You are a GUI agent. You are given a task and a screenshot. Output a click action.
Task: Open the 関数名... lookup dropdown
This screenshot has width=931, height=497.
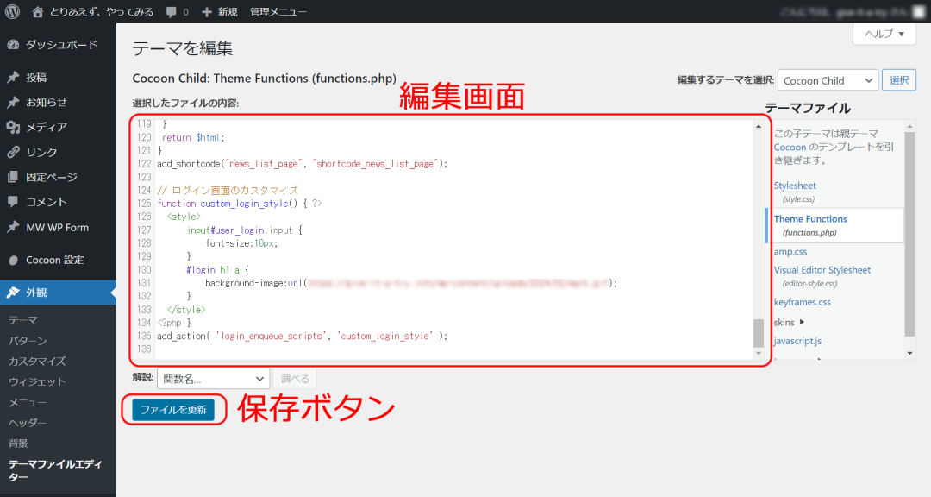pyautogui.click(x=213, y=379)
